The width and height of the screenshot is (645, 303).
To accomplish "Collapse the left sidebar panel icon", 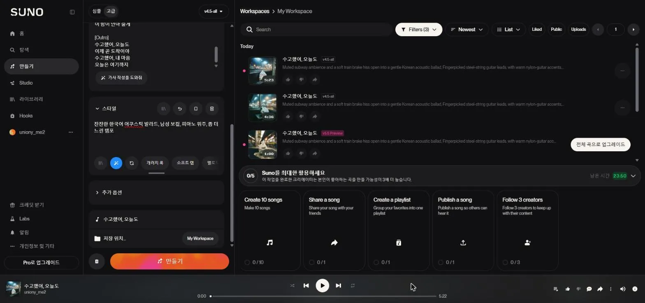I will (72, 12).
